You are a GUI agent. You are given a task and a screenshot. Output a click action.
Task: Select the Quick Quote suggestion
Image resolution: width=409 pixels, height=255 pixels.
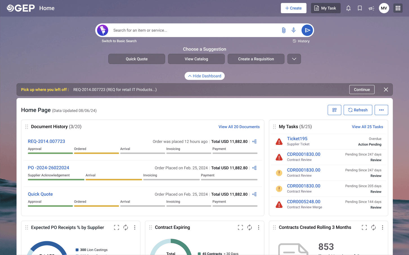coord(137,59)
